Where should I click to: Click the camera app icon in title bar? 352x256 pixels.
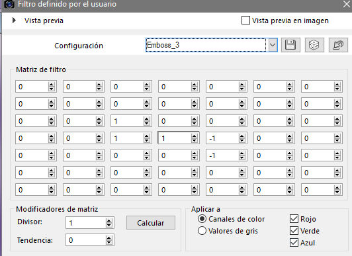9,4
